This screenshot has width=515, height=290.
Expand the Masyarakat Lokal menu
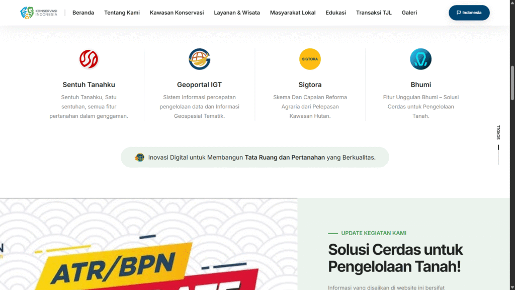point(293,13)
